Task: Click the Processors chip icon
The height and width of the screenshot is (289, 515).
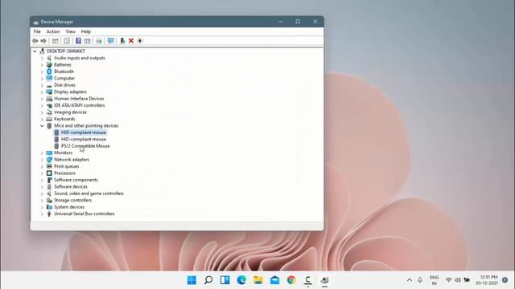Action: coord(49,173)
